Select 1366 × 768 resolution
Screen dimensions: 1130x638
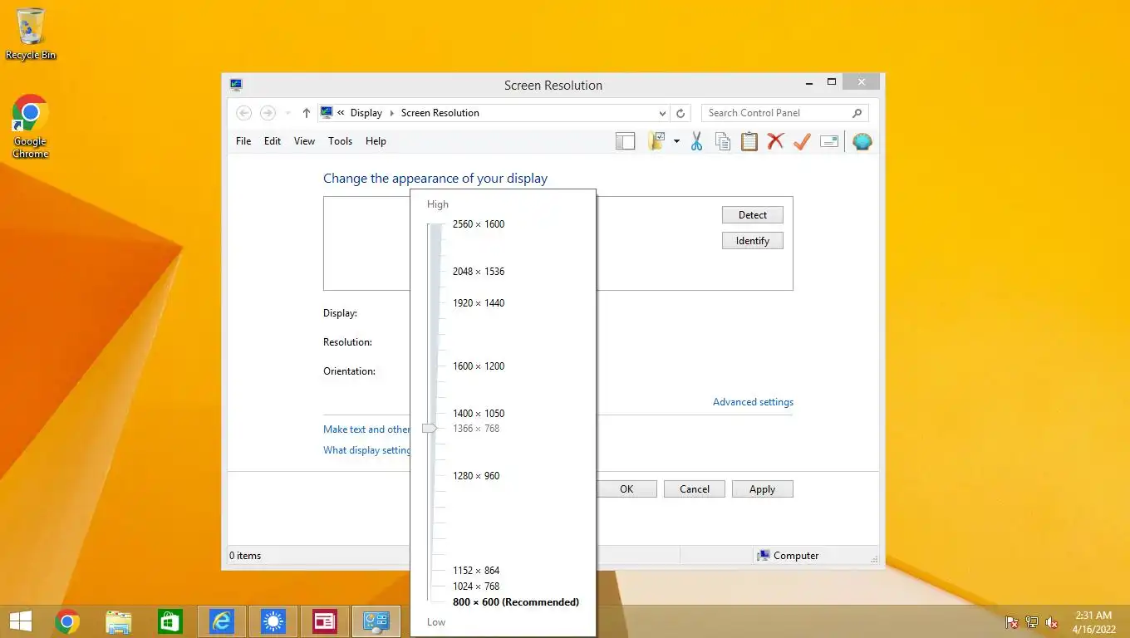[476, 429]
